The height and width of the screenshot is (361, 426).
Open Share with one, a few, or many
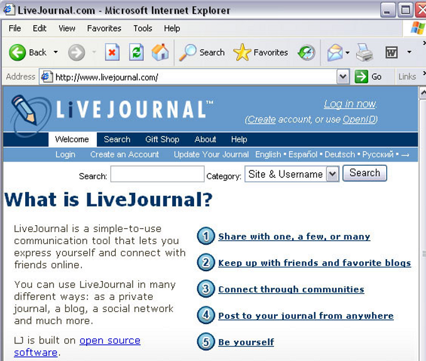294,236
